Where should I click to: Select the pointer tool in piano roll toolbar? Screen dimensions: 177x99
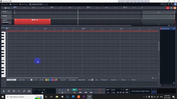click(x=31, y=80)
